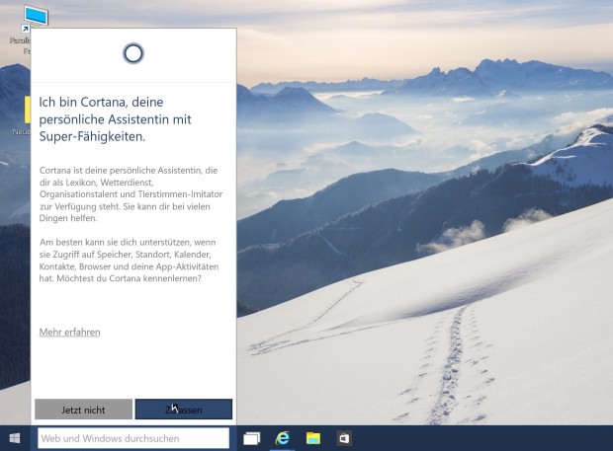Decline Cortana with Jetzt nicht

click(83, 410)
